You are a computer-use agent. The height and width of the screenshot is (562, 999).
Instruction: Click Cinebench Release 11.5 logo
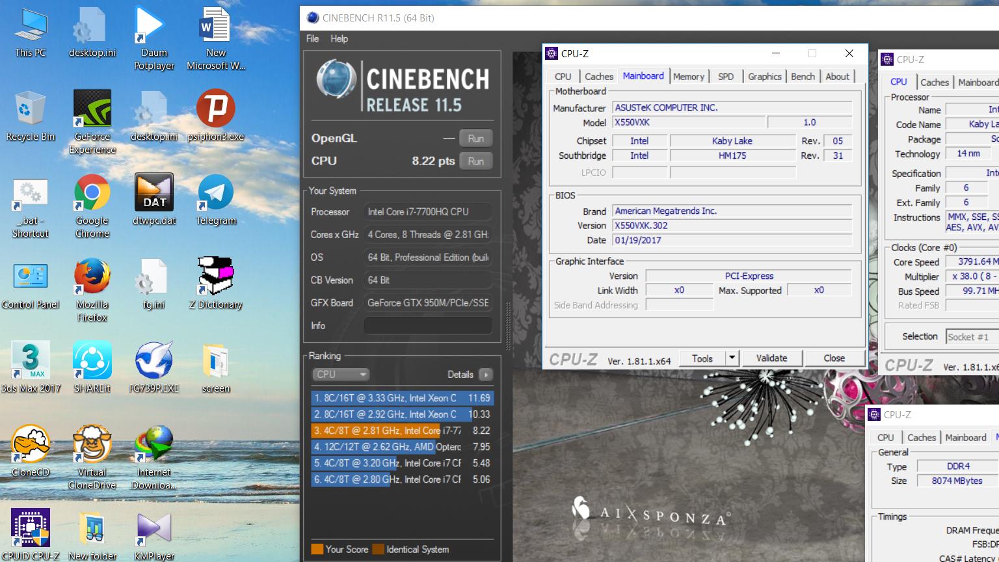tap(403, 86)
